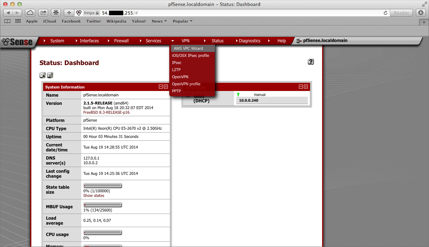Viewport: 429px width, 247px height.
Task: Open the bookmarks book icon
Action: point(7,21)
